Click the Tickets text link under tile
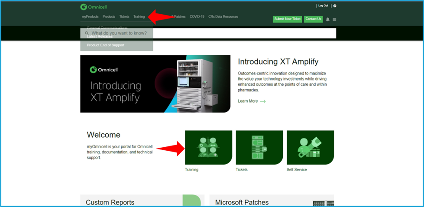This screenshot has height=207, width=424. coord(242,170)
